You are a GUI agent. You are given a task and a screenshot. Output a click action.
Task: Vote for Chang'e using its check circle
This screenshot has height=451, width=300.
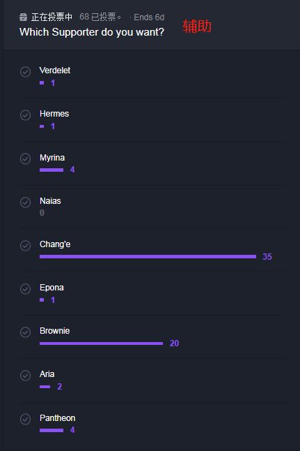tap(25, 245)
